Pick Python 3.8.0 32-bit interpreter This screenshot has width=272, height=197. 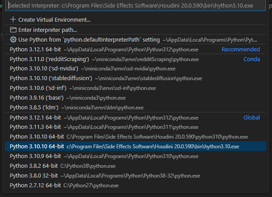(136, 176)
